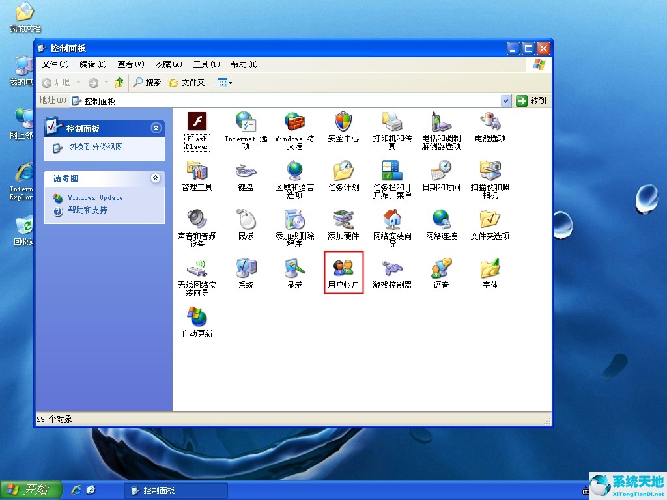Open the 收藏(A) menu

169,64
